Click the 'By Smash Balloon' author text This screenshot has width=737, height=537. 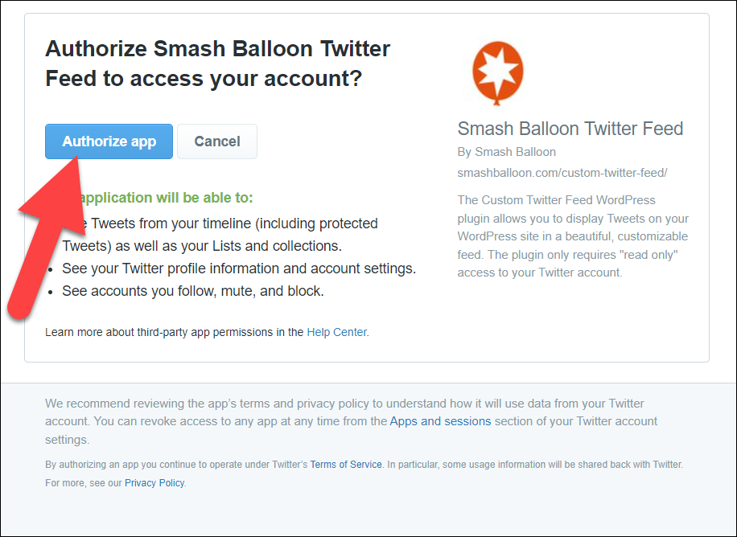[x=506, y=152]
